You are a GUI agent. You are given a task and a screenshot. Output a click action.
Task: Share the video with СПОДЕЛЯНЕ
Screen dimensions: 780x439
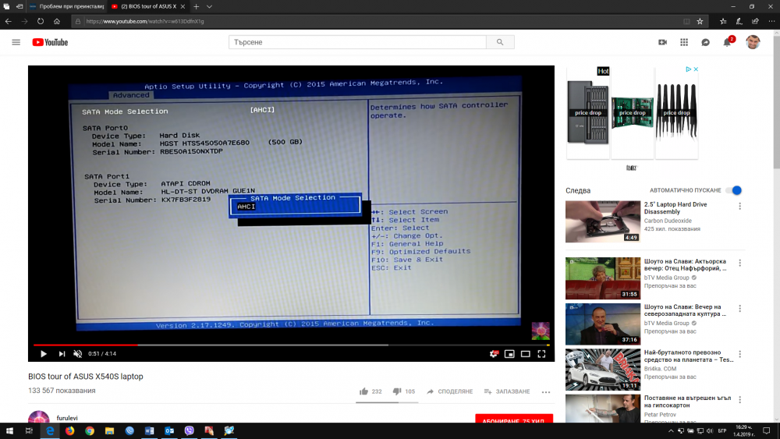click(x=450, y=391)
